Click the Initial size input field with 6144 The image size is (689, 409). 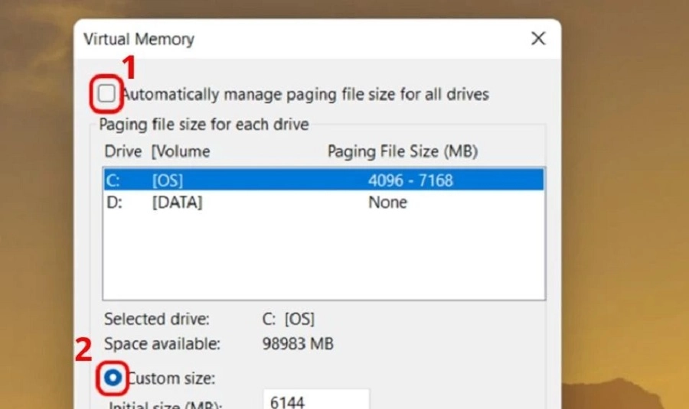315,400
